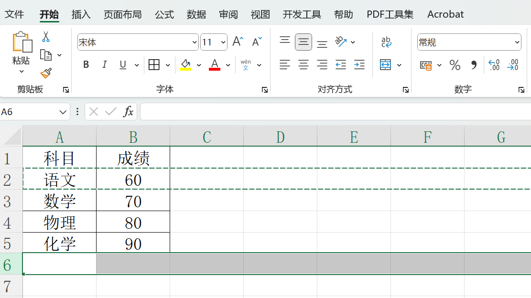The height and width of the screenshot is (298, 531).
Task: Open Name Box A6 dropdown arrow
Action: [63, 112]
